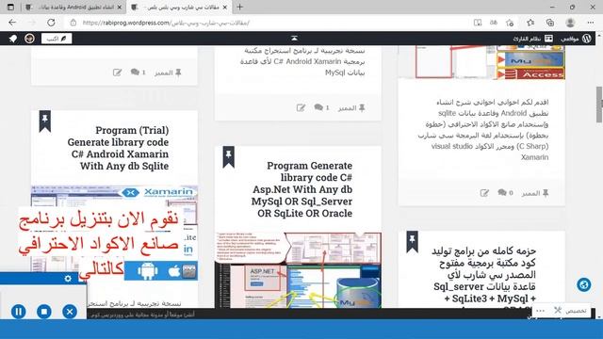Open Program (Trial) Xamarin Sqlite post title
The height and width of the screenshot is (339, 603).
(x=118, y=148)
